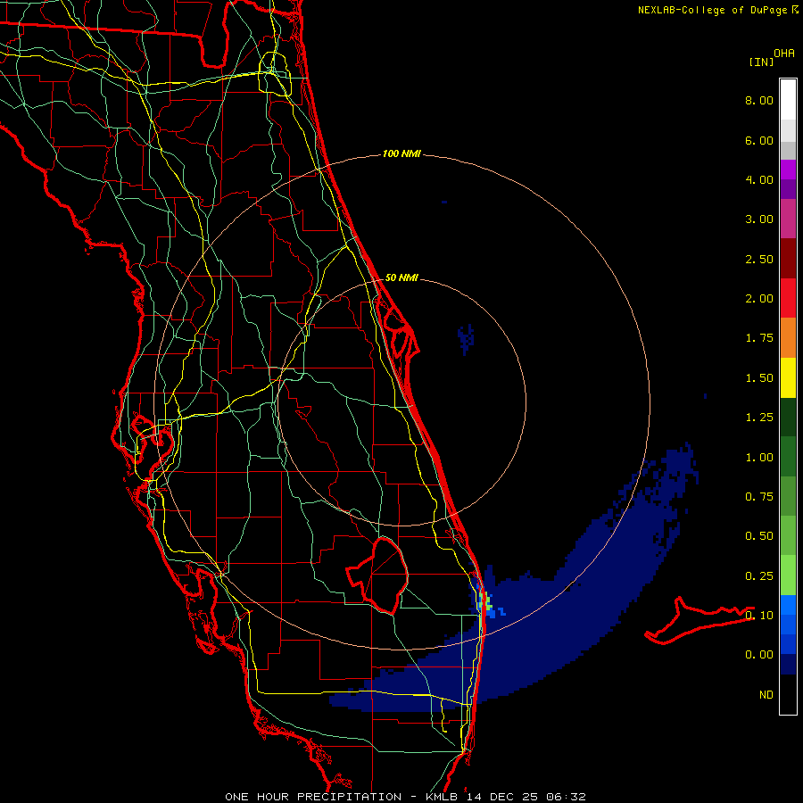
Task: Click the magenta-pink legend swatch
Action: 788,219
